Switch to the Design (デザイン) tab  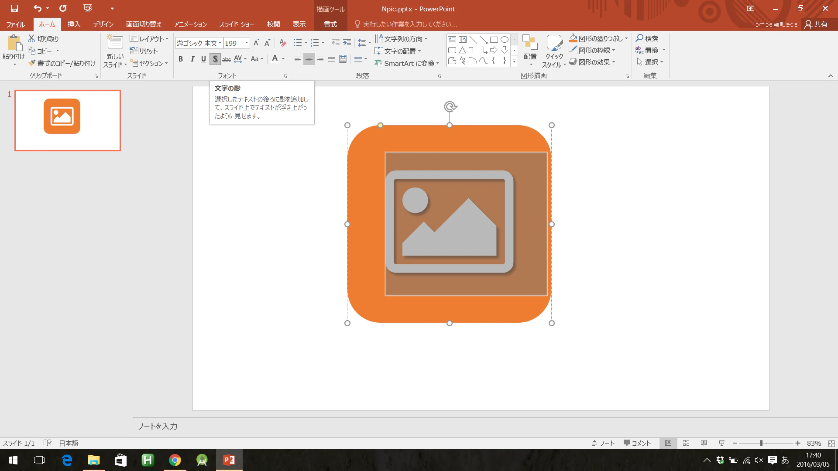pos(103,24)
